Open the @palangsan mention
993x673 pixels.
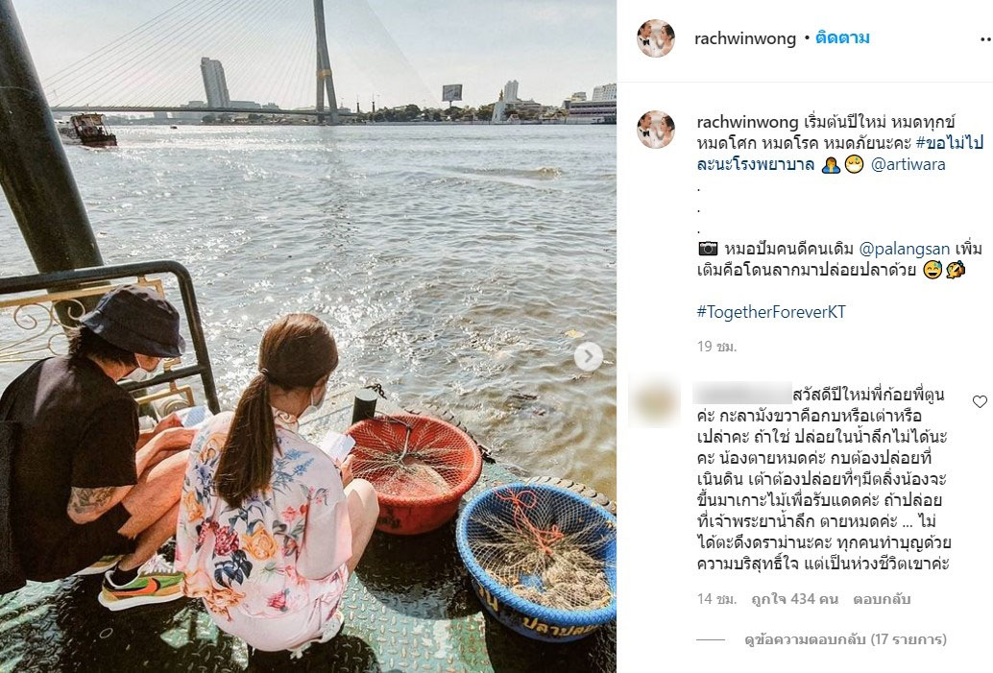(905, 249)
